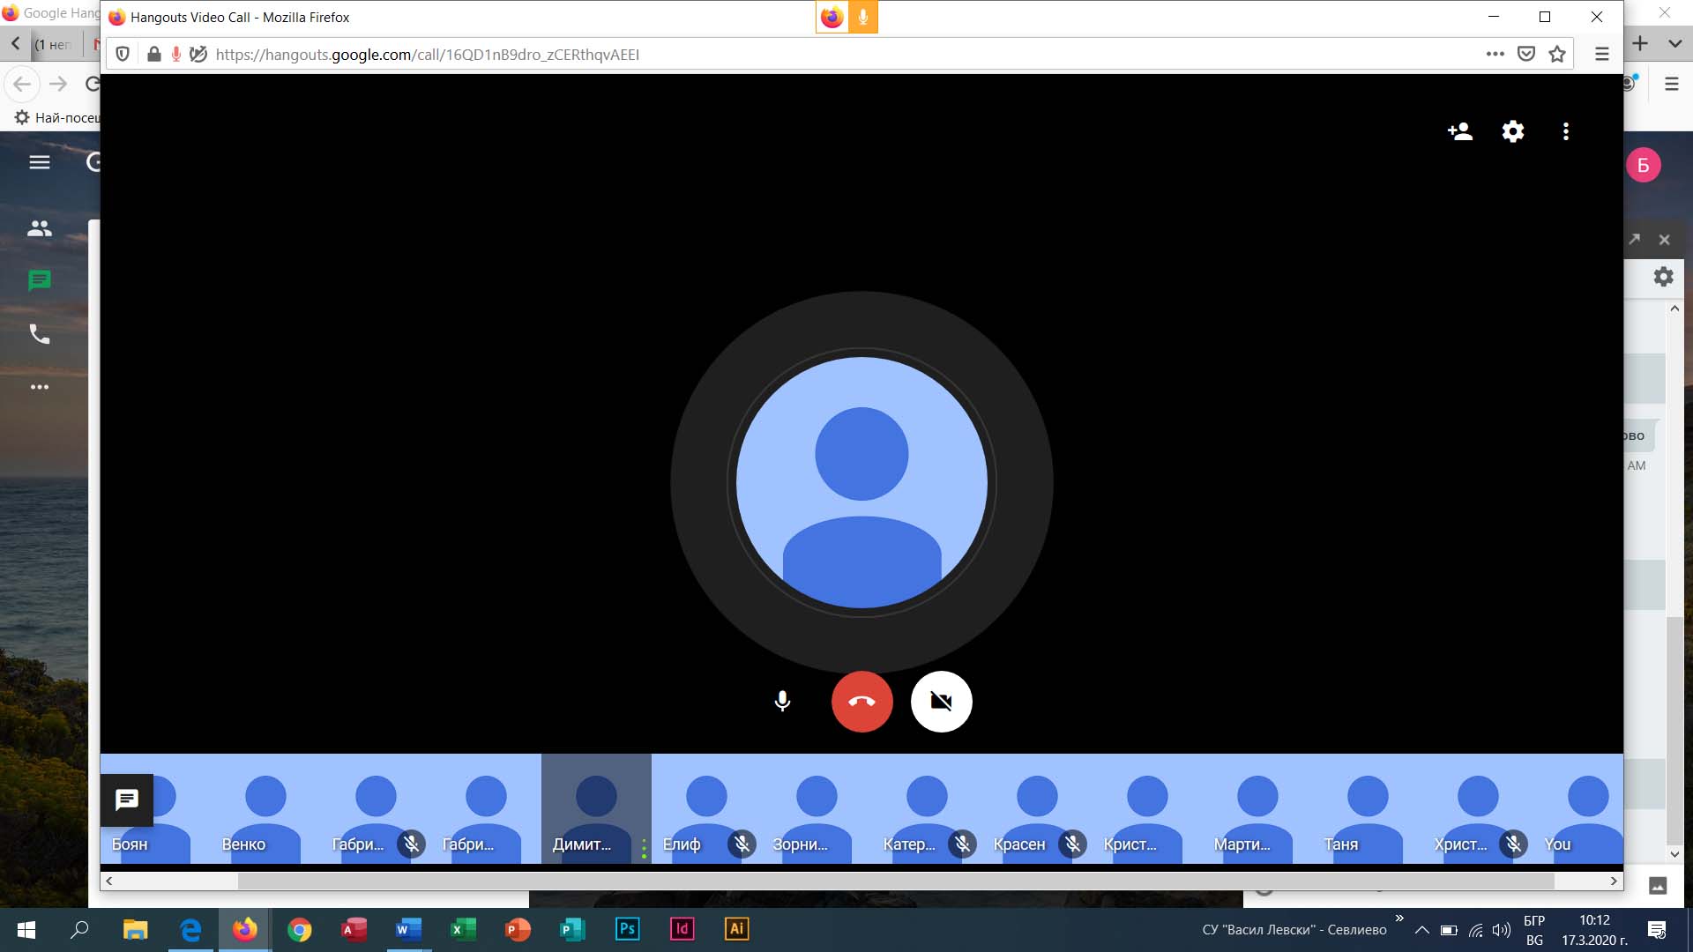Open the three-dot more options menu
The width and height of the screenshot is (1693, 952).
1566,131
